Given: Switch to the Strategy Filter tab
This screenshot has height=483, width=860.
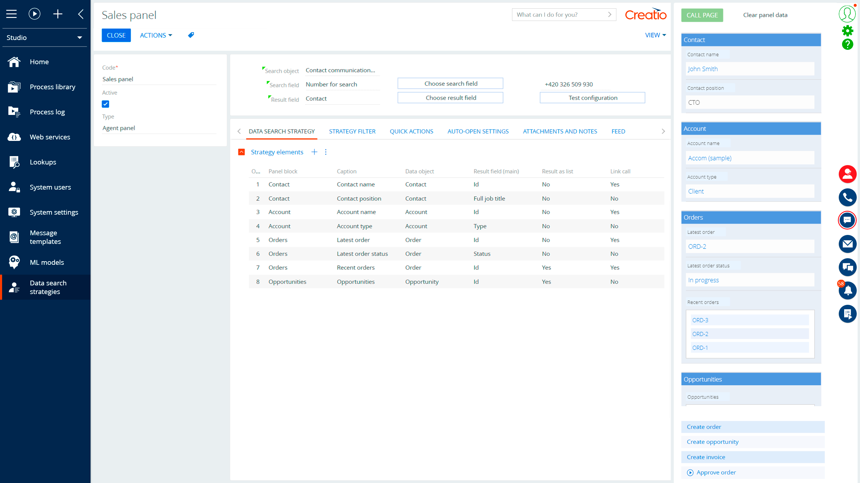Looking at the screenshot, I should tap(352, 131).
